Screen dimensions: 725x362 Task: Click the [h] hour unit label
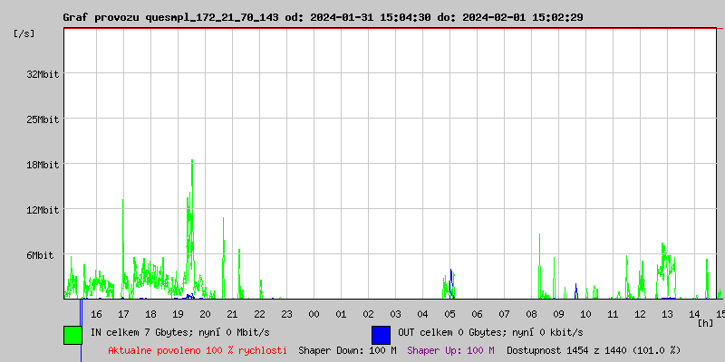(706, 323)
